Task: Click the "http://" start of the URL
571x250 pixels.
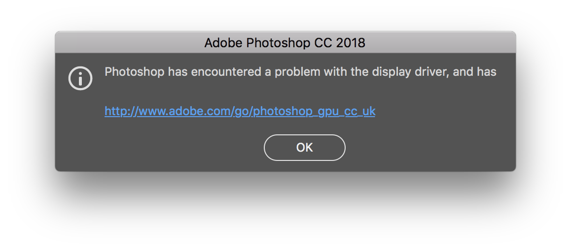Action: click(x=121, y=111)
